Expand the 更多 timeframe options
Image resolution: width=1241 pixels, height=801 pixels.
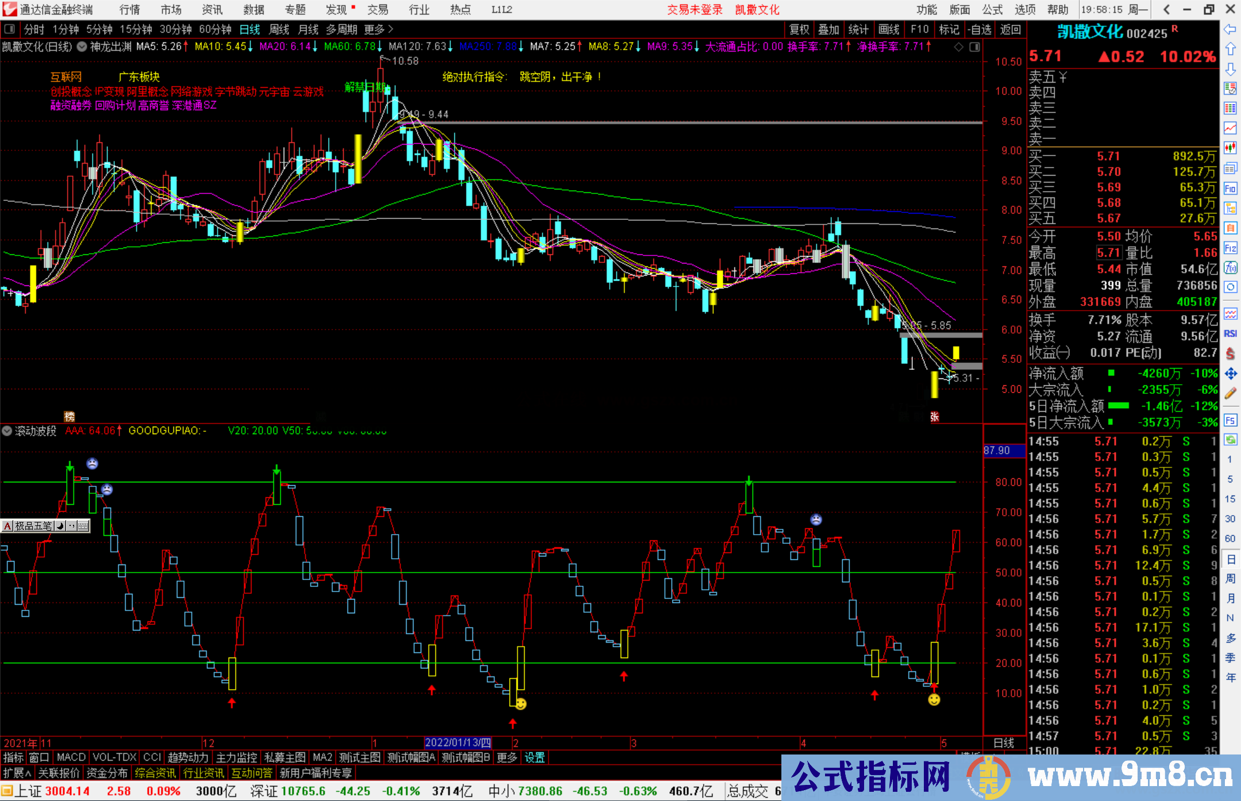(379, 29)
